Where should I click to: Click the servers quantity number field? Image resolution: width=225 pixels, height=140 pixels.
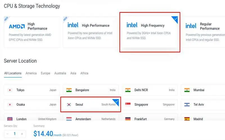coord(15,134)
